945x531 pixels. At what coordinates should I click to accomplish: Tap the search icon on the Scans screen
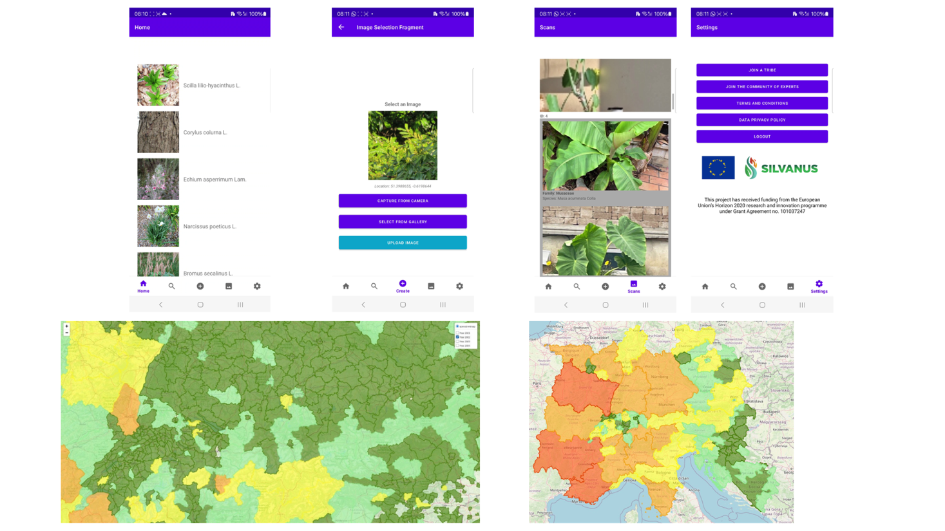pos(577,286)
